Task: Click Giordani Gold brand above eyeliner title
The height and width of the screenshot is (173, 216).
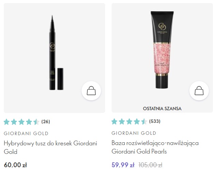Action: (26, 133)
